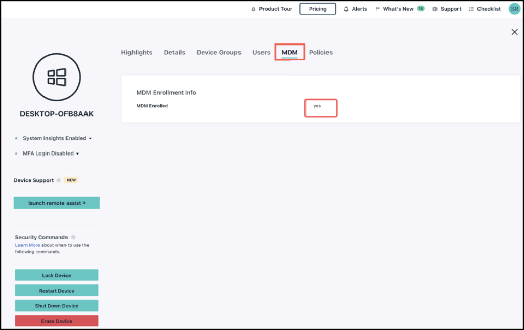The image size is (524, 330).
Task: Open the Alerts bell icon
Action: click(x=346, y=9)
